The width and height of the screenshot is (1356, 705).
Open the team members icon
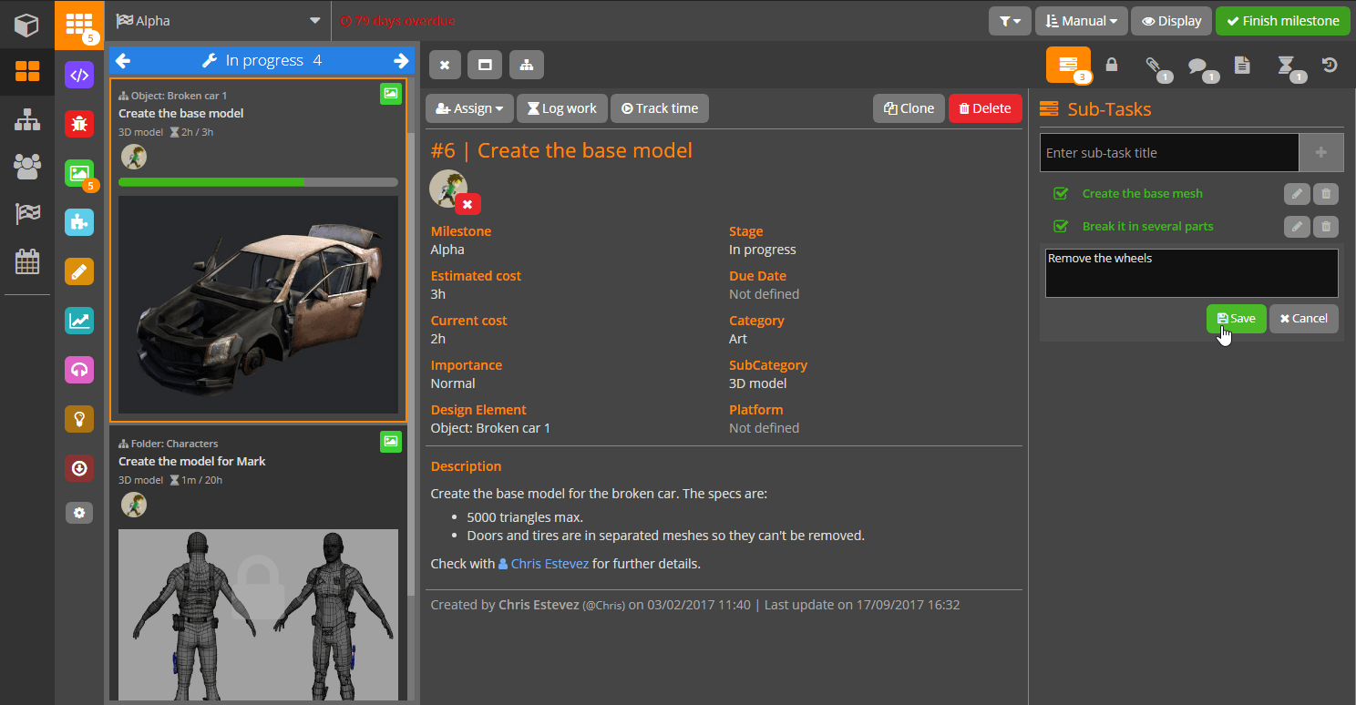(x=27, y=166)
